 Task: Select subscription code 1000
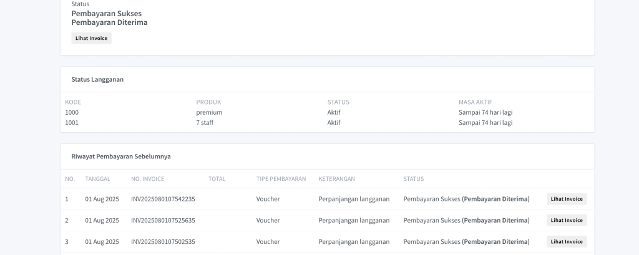point(72,112)
